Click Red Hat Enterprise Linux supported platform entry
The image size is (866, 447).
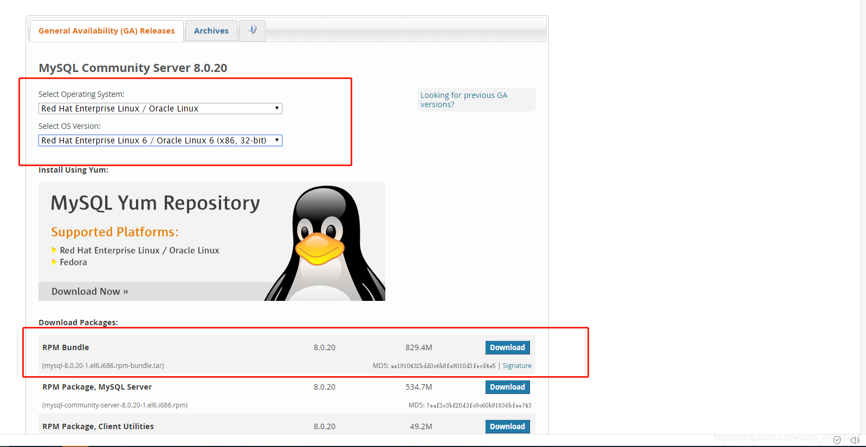pos(139,250)
